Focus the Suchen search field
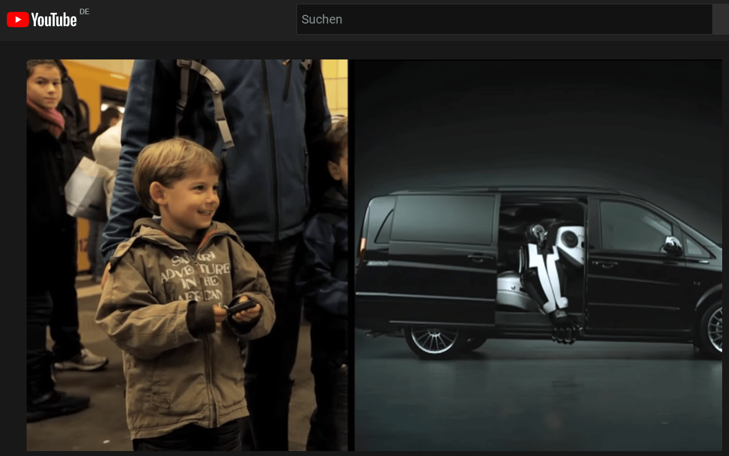This screenshot has height=456, width=729. coord(504,19)
